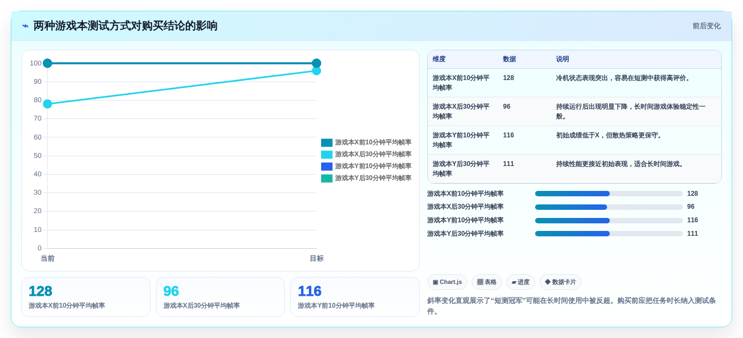Click the 当前 x-axis label

pos(48,259)
